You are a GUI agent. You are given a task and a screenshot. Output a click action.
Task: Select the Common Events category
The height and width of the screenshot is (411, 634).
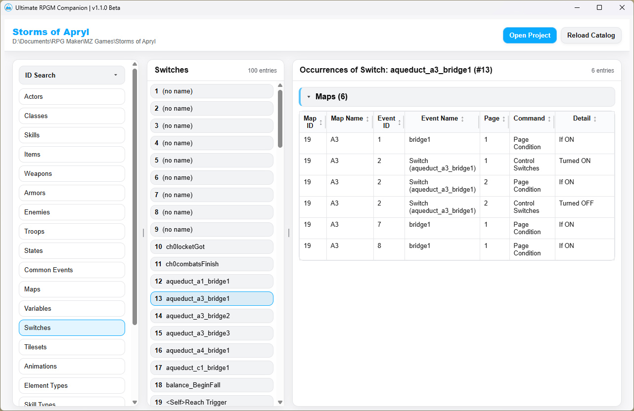click(72, 270)
